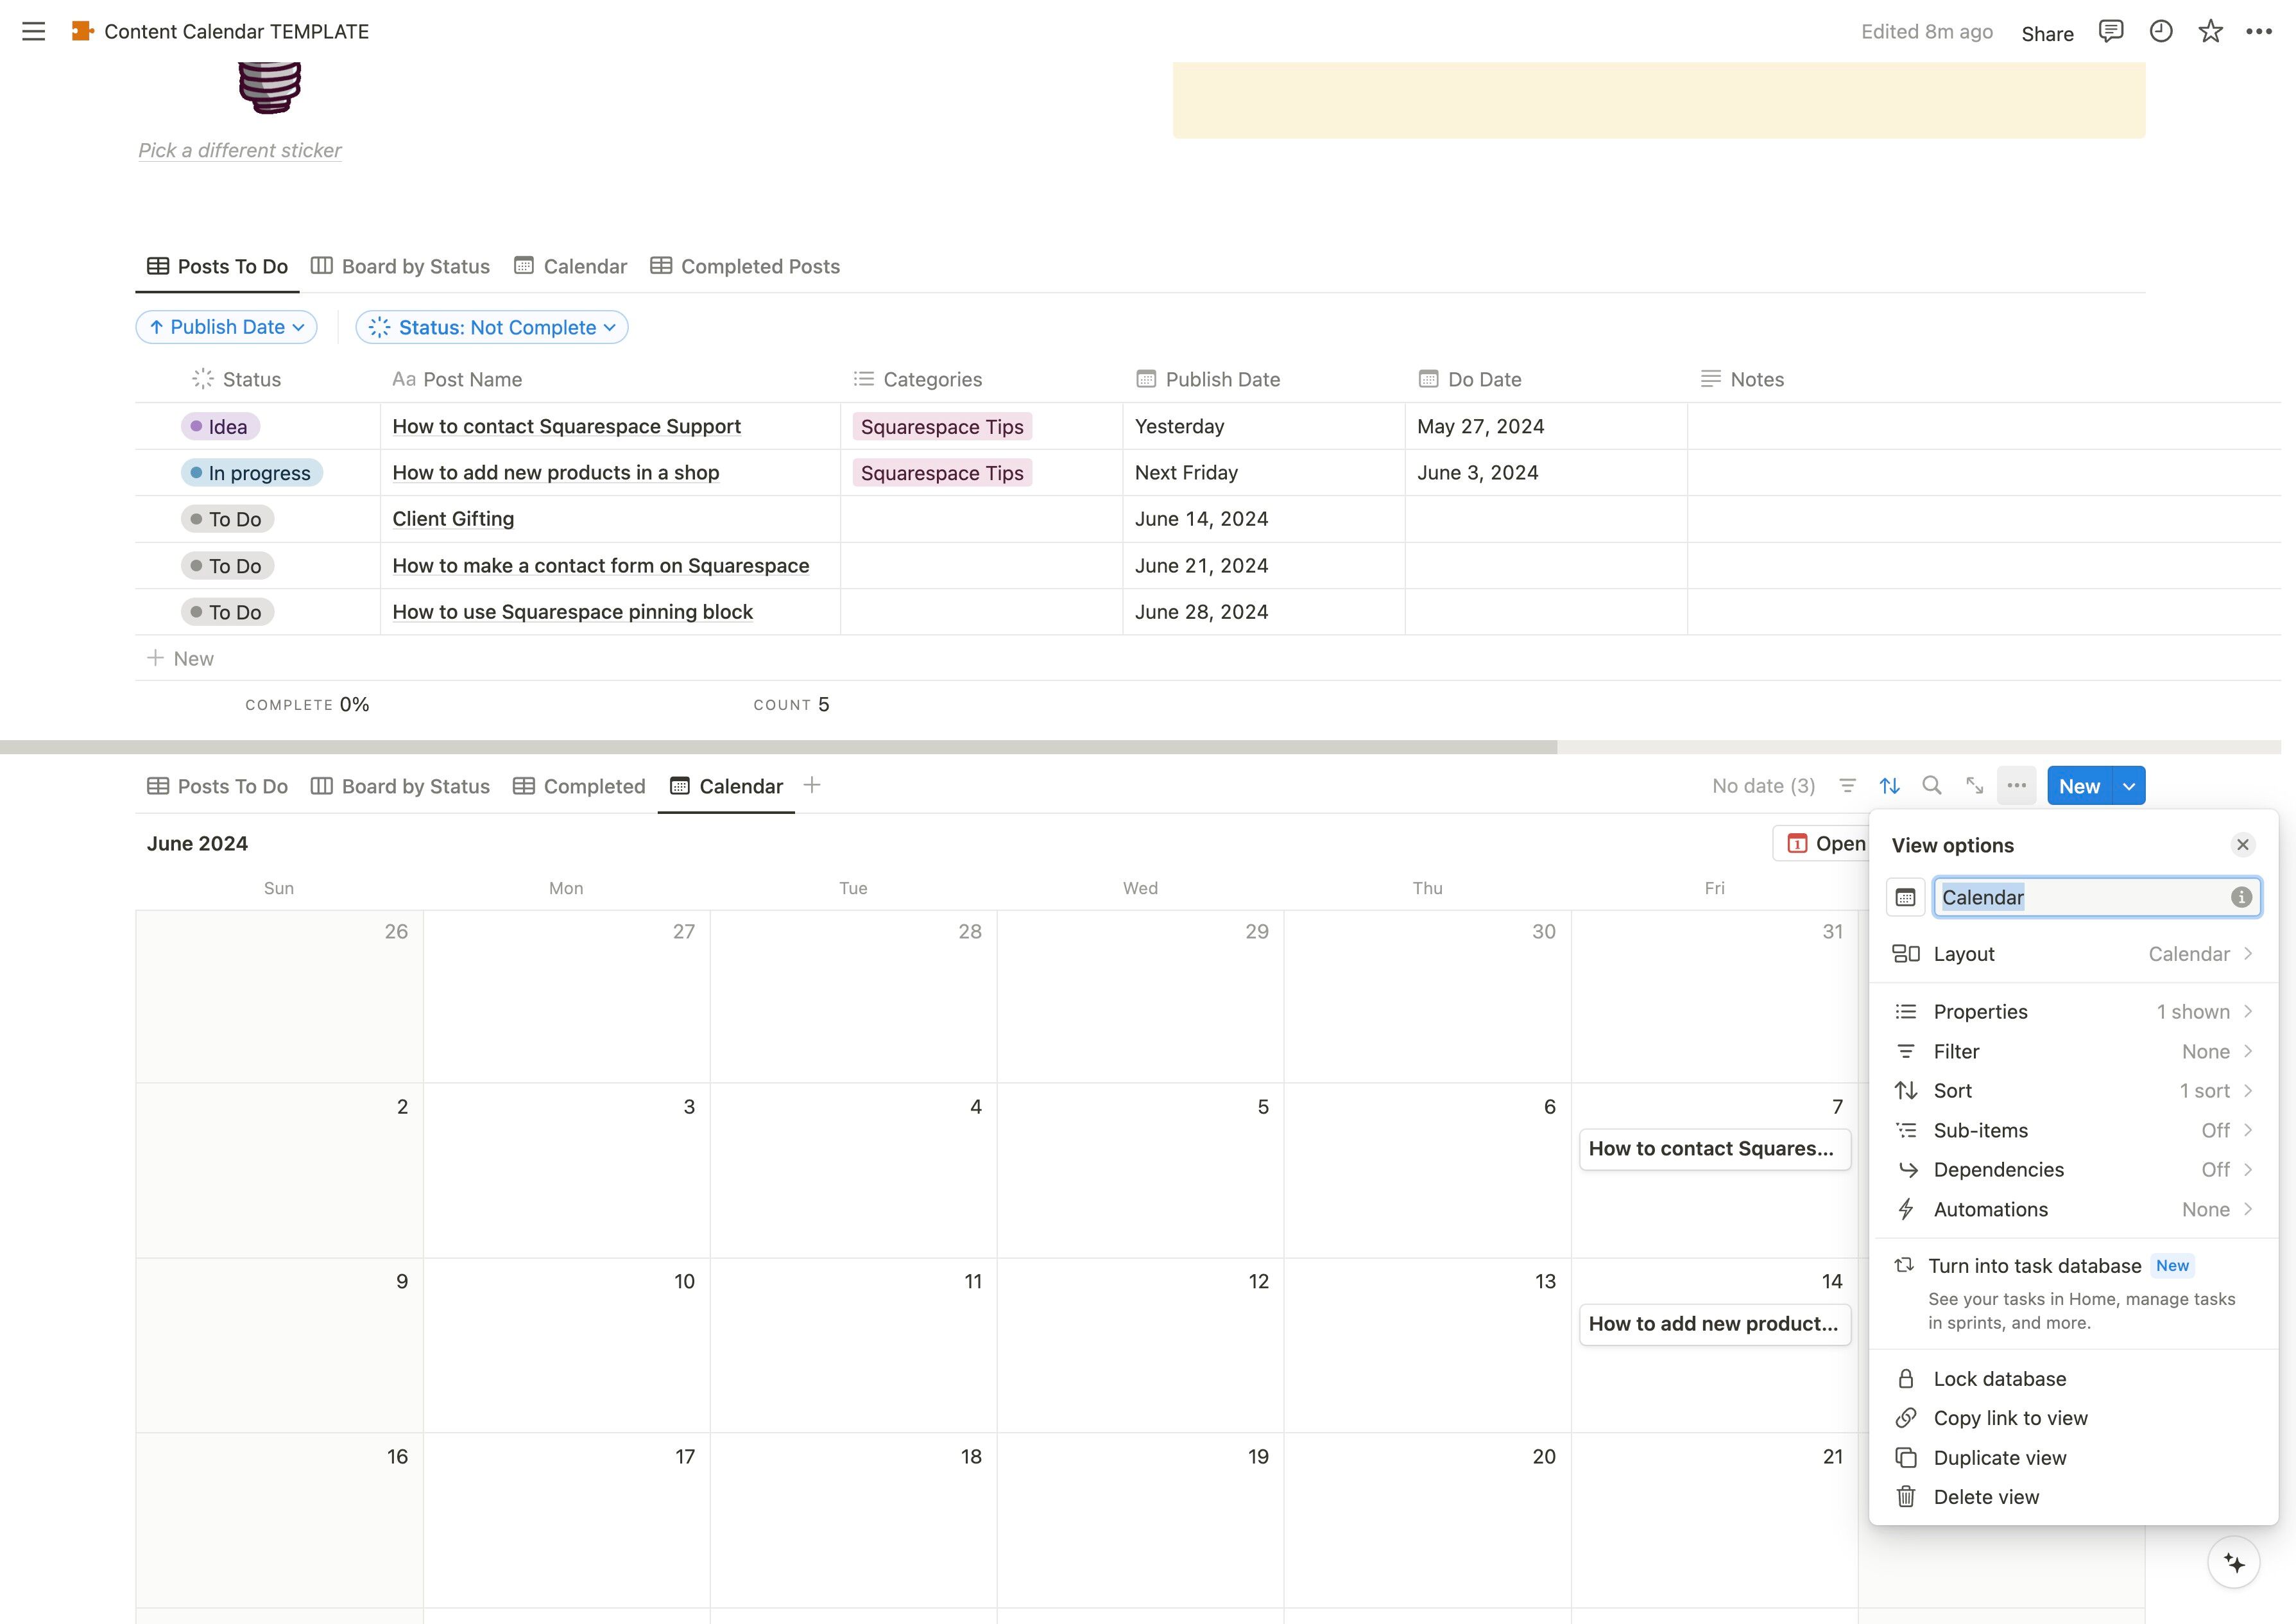The width and height of the screenshot is (2296, 1624).
Task: Click the Calendar view name input field
Action: pyautogui.click(x=2080, y=897)
